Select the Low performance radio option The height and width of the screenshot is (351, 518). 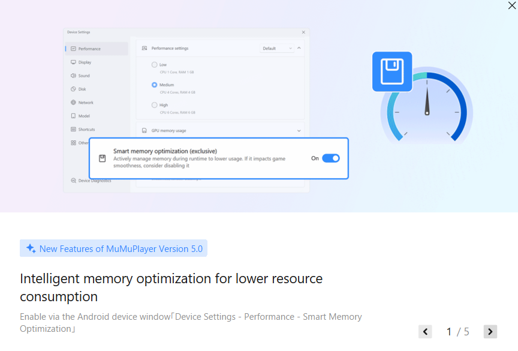(154, 65)
